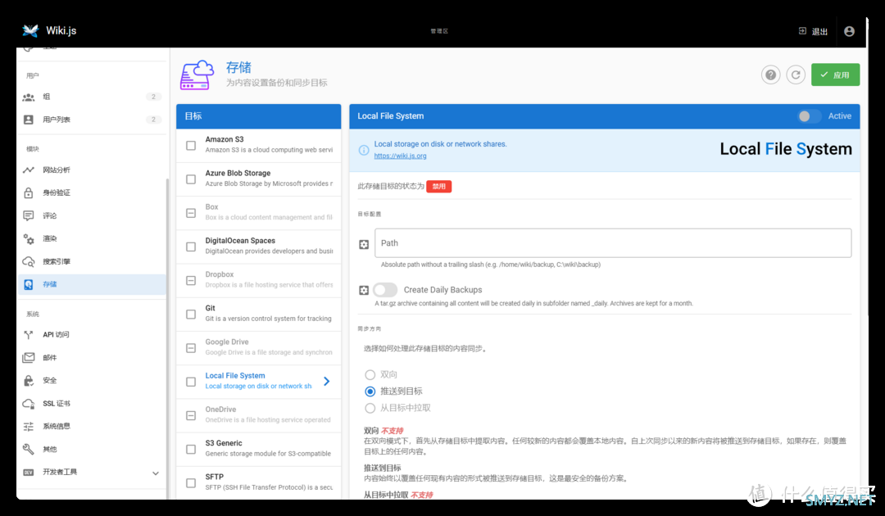Click the sidebar vertical scrollbar
This screenshot has width=885, height=516.
(167, 338)
